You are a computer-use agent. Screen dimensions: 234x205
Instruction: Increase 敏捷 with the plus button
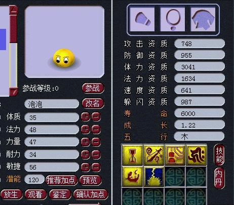[x=86, y=167]
